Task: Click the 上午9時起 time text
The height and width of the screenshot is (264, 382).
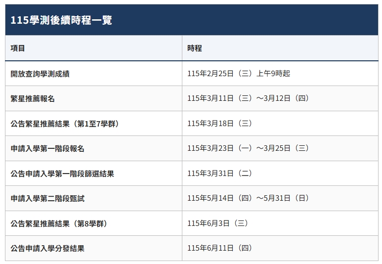Action: [273, 74]
